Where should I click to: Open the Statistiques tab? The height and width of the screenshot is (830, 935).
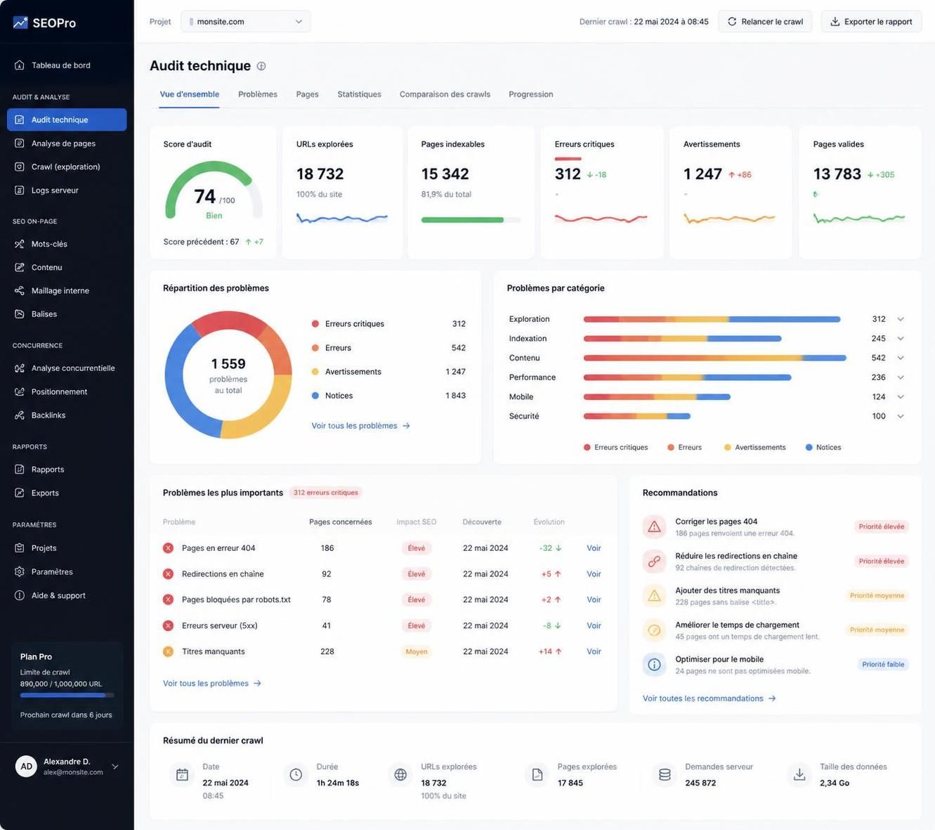359,94
